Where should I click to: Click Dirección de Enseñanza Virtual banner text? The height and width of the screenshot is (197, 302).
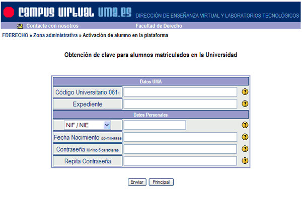coord(217,16)
